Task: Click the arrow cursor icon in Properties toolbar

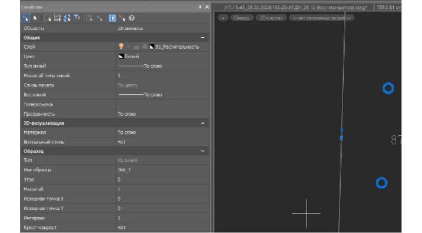Action: 35,18
